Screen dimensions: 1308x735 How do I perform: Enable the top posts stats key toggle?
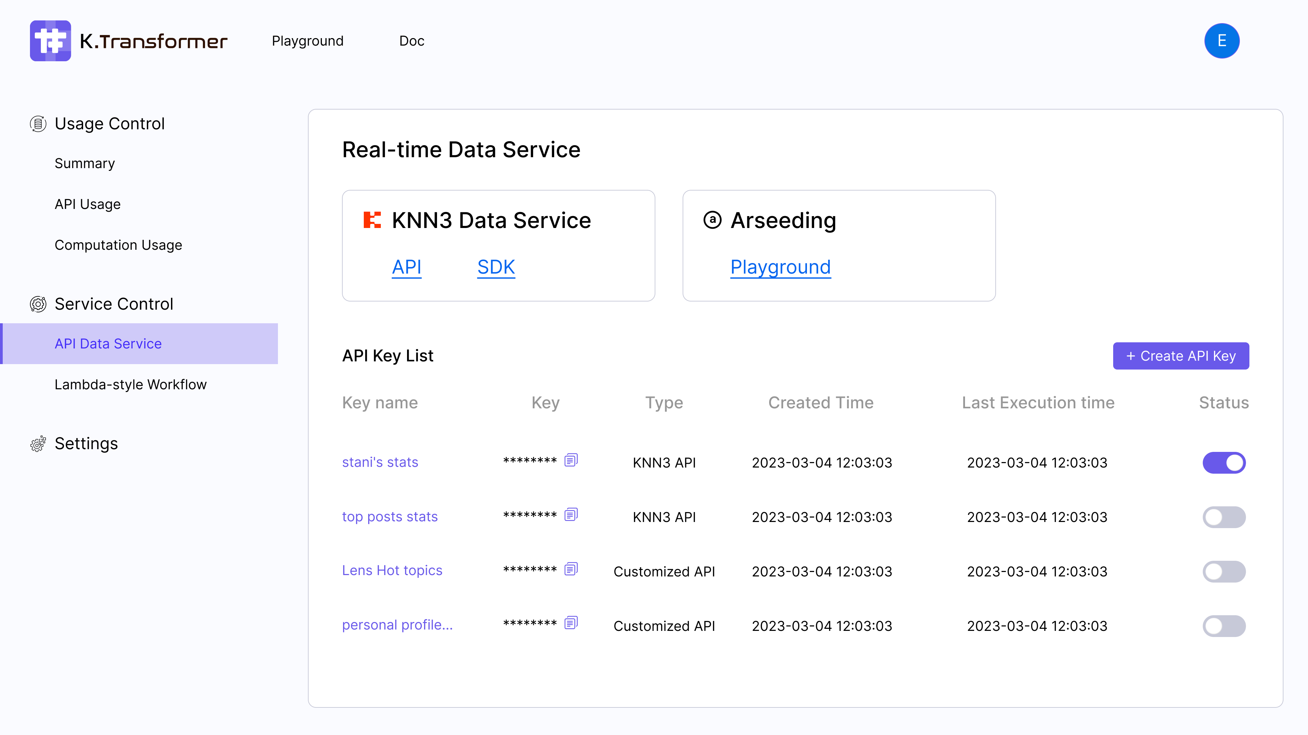click(1224, 517)
